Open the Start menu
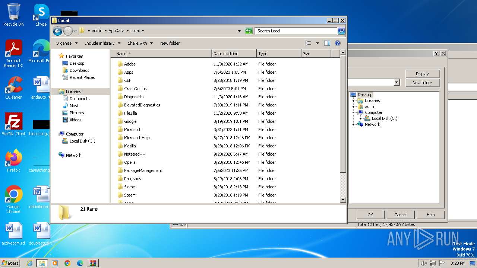Image resolution: width=477 pixels, height=268 pixels. [10, 263]
